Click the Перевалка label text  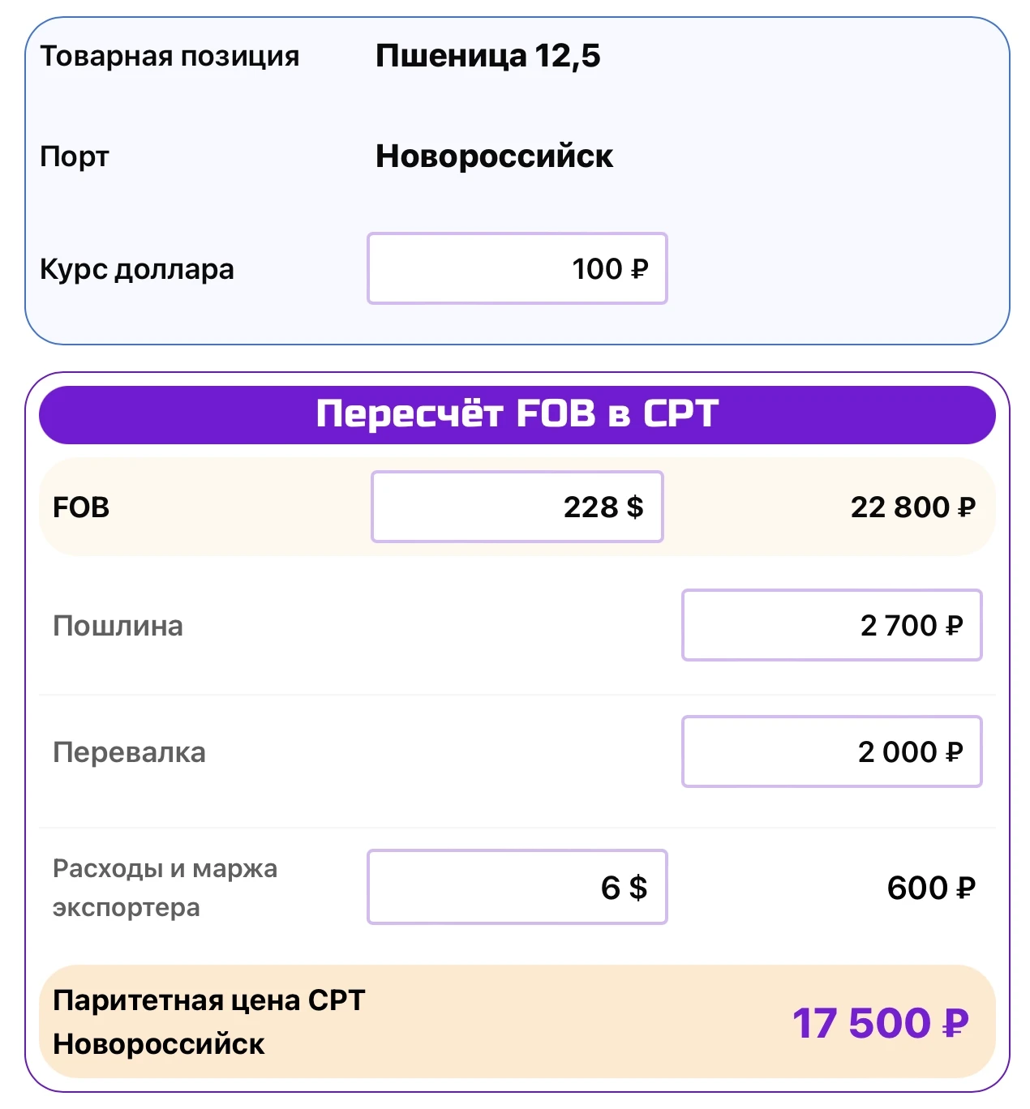coord(129,752)
